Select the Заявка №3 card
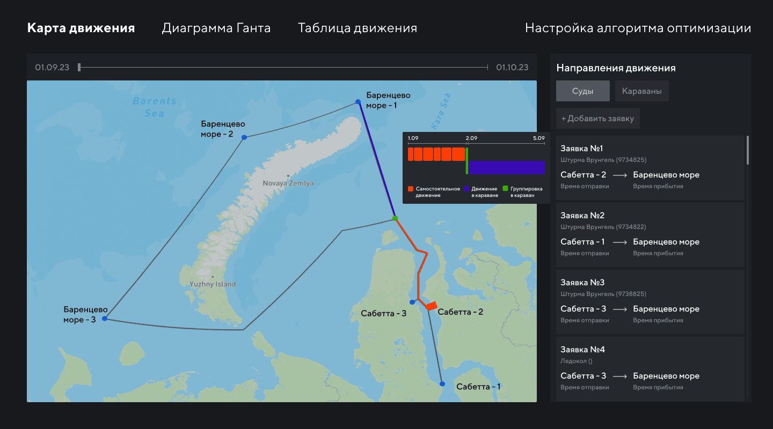Screen dimensions: 773x429 point(650,302)
